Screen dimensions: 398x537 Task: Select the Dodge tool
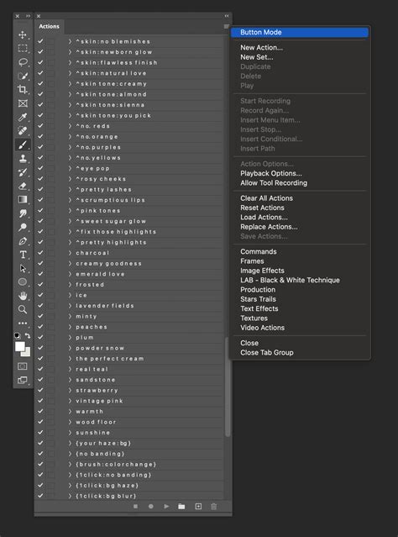tap(23, 227)
